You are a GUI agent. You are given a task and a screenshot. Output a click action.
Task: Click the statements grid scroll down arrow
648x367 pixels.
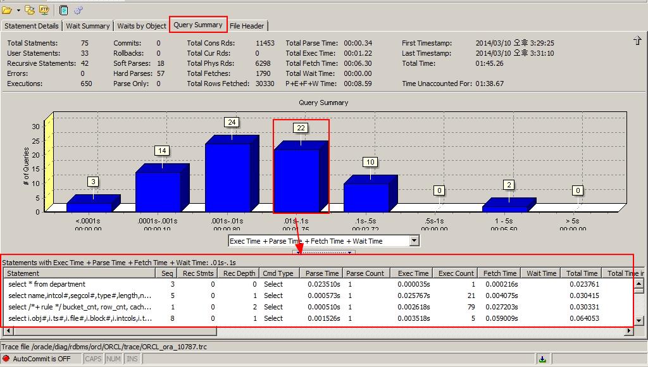[x=639, y=321]
